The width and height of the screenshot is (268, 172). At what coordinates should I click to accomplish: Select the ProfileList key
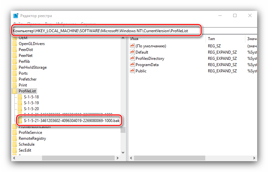pyautogui.click(x=27, y=91)
